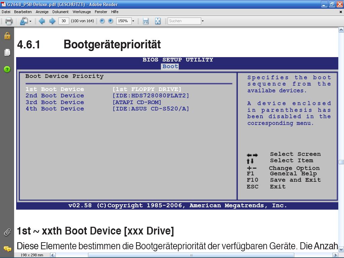The image size is (344, 258).
Task: Click the American Megatrends copyright line
Action: [177, 205]
